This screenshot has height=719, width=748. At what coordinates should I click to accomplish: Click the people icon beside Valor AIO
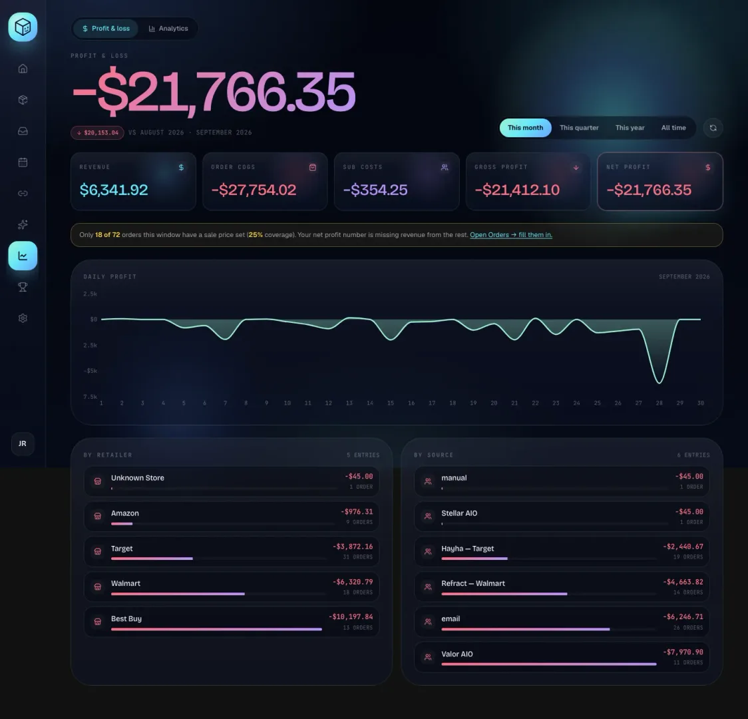(x=428, y=657)
